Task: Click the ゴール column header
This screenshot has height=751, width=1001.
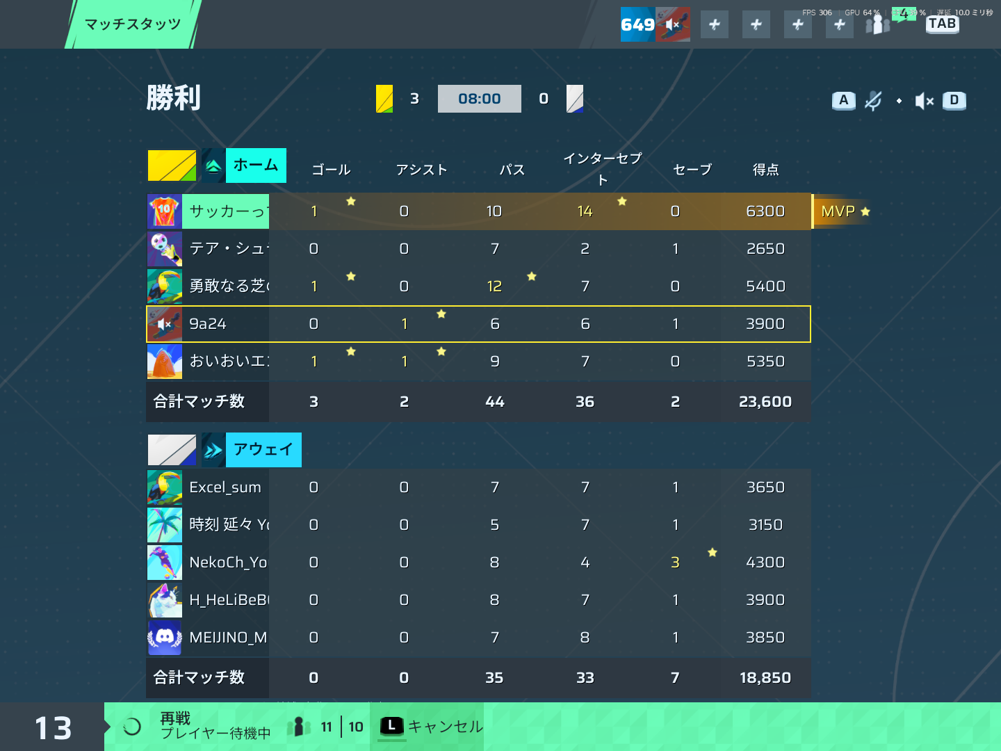Action: coord(332,170)
